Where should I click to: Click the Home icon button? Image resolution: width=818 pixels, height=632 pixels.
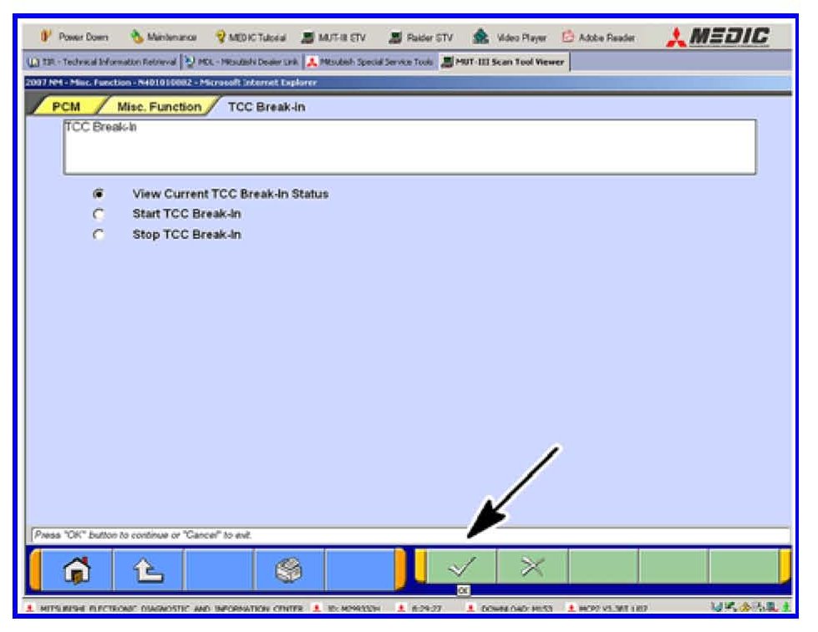[x=76, y=570]
